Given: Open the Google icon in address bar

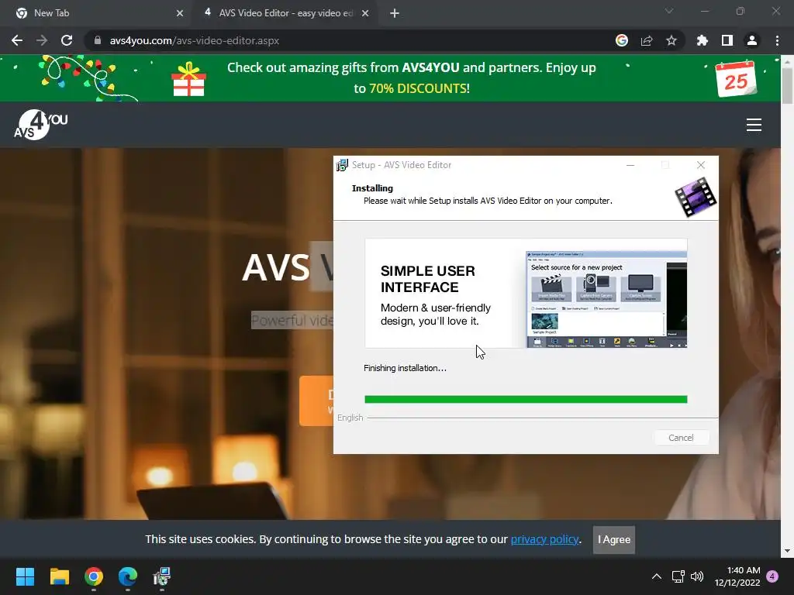Looking at the screenshot, I should click(622, 40).
